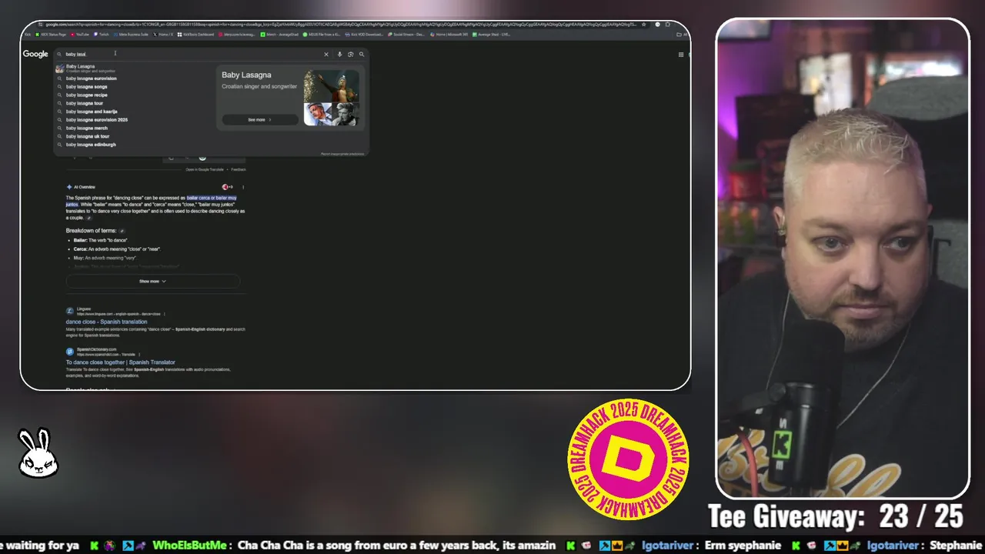
Task: Click the AI Overview sparkle icon
Action: (x=69, y=187)
